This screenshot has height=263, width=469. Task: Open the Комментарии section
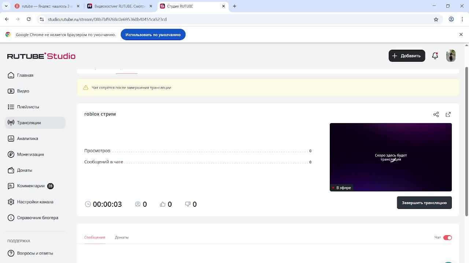click(35, 186)
